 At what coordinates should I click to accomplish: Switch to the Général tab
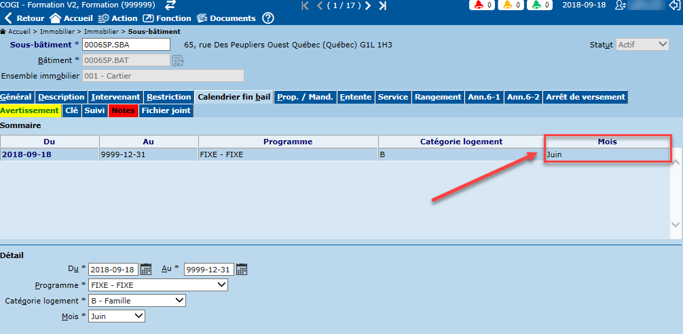16,97
